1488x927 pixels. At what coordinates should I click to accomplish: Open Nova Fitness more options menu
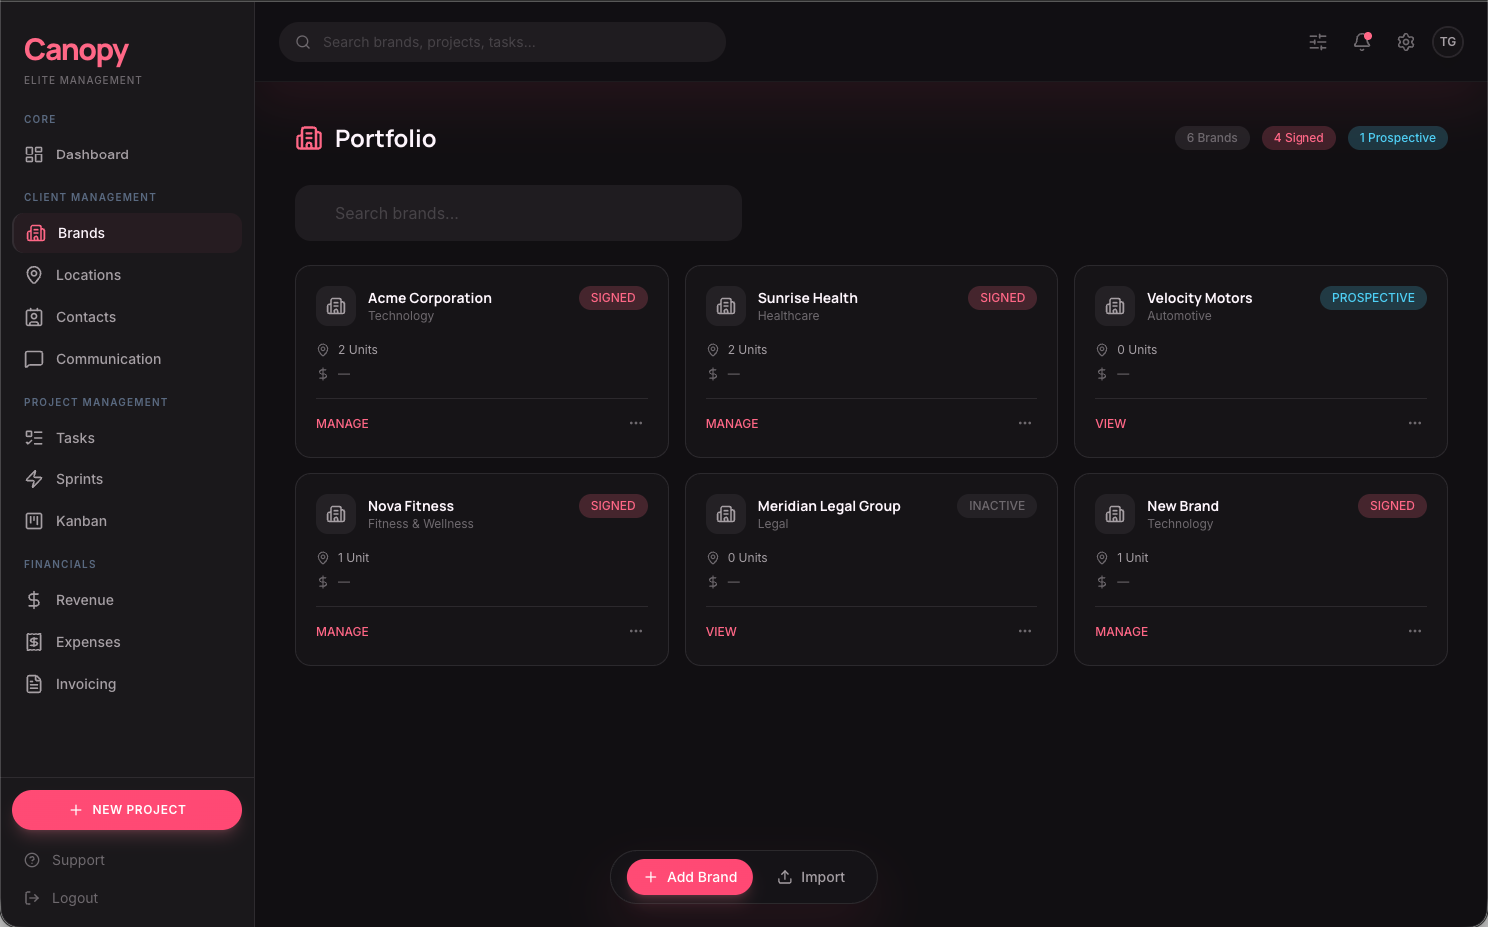[x=636, y=631]
